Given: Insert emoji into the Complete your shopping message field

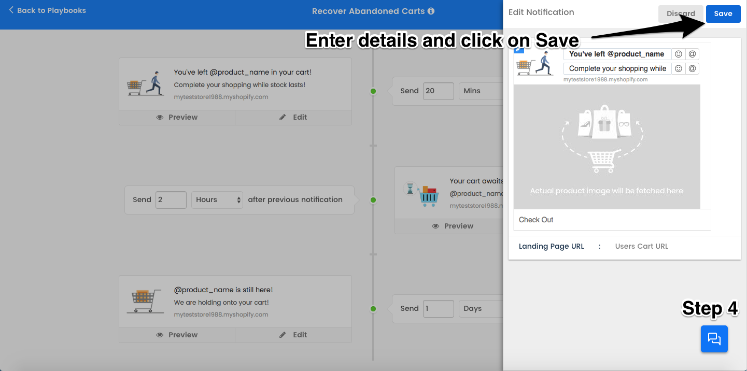Looking at the screenshot, I should click(678, 68).
